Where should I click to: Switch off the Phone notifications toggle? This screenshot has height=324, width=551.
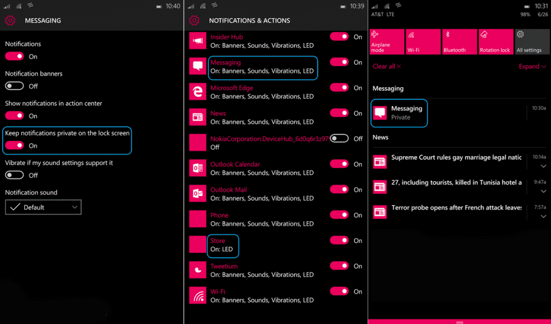click(339, 215)
